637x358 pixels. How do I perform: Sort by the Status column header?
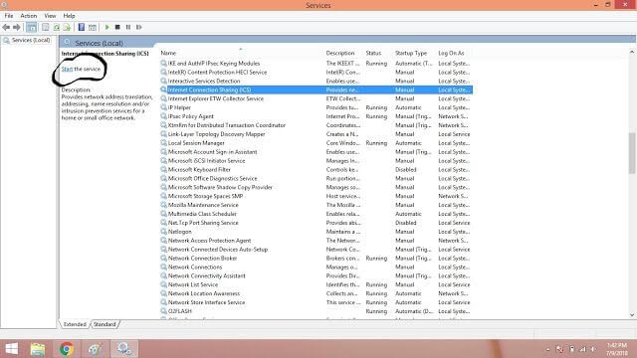[378, 53]
